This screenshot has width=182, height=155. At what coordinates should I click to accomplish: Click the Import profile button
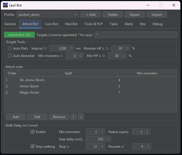[157, 15]
